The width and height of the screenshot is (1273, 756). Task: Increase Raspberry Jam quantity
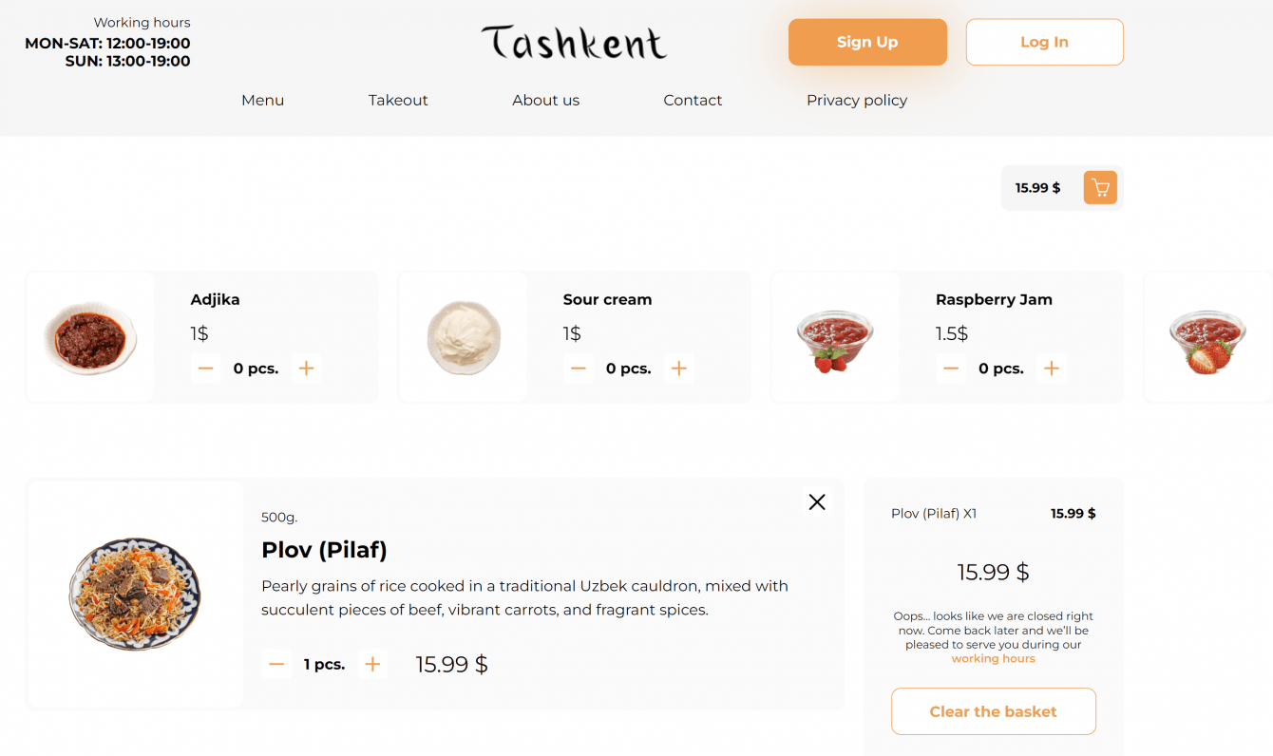pos(1051,369)
